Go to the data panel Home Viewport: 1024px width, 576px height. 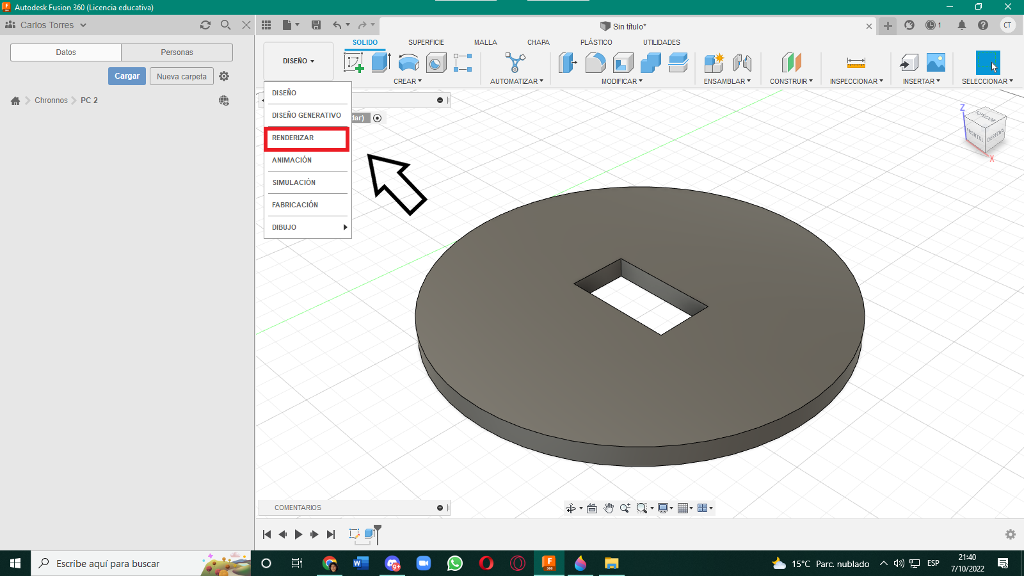point(15,100)
